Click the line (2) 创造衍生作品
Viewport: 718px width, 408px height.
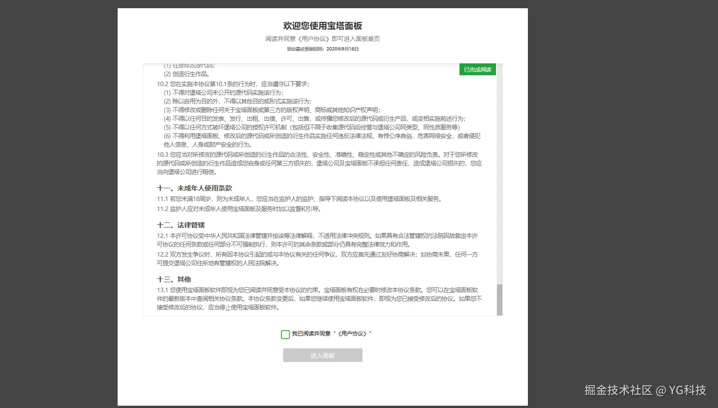(x=187, y=74)
